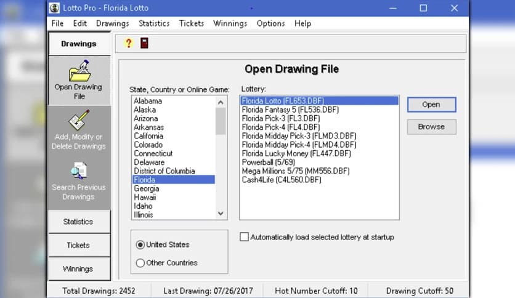Image resolution: width=515 pixels, height=298 pixels.
Task: Switch to the Tickets sidebar section
Action: point(79,246)
